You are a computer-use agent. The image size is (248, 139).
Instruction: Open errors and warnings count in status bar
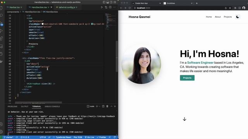[x=25, y=137]
